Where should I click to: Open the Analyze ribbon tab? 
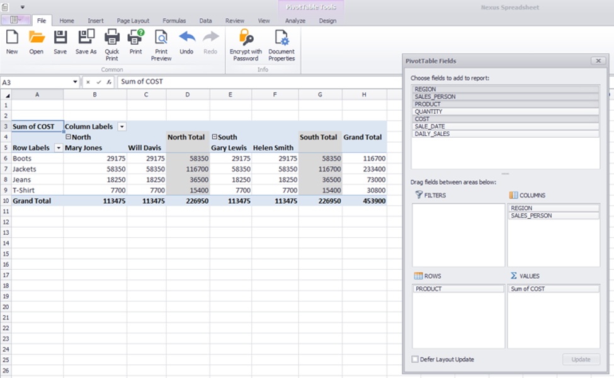pyautogui.click(x=295, y=21)
